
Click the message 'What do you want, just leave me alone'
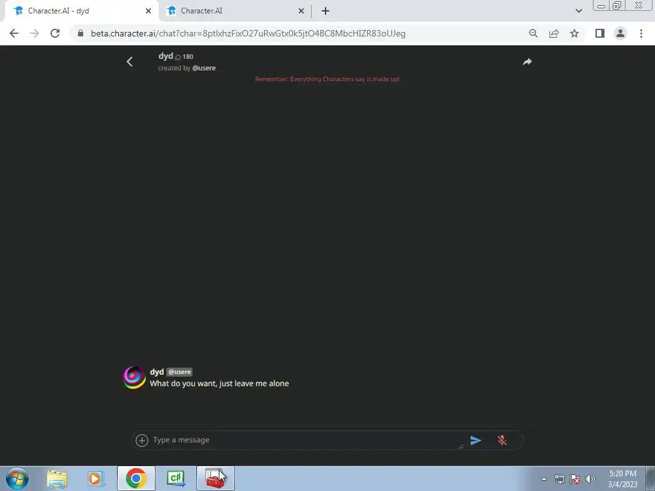[x=219, y=384]
